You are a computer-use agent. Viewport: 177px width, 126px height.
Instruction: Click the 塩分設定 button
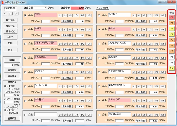tap(12, 70)
